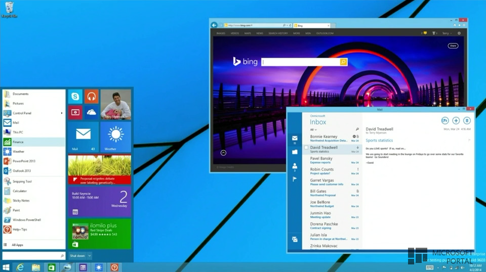Click the Bing search text box
486x272 pixels.
click(301, 62)
